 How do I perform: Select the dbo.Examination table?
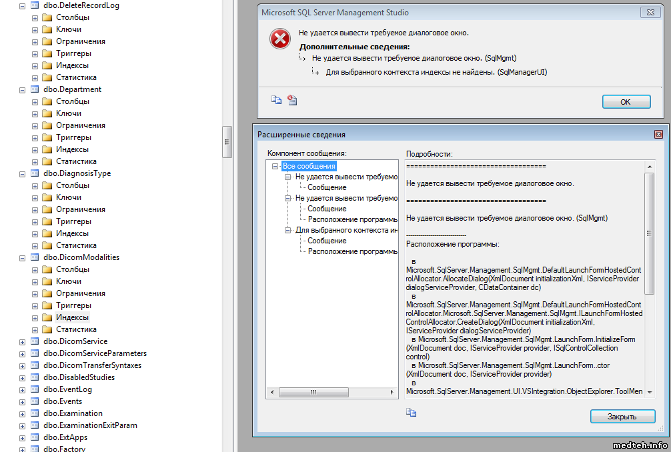(x=73, y=413)
